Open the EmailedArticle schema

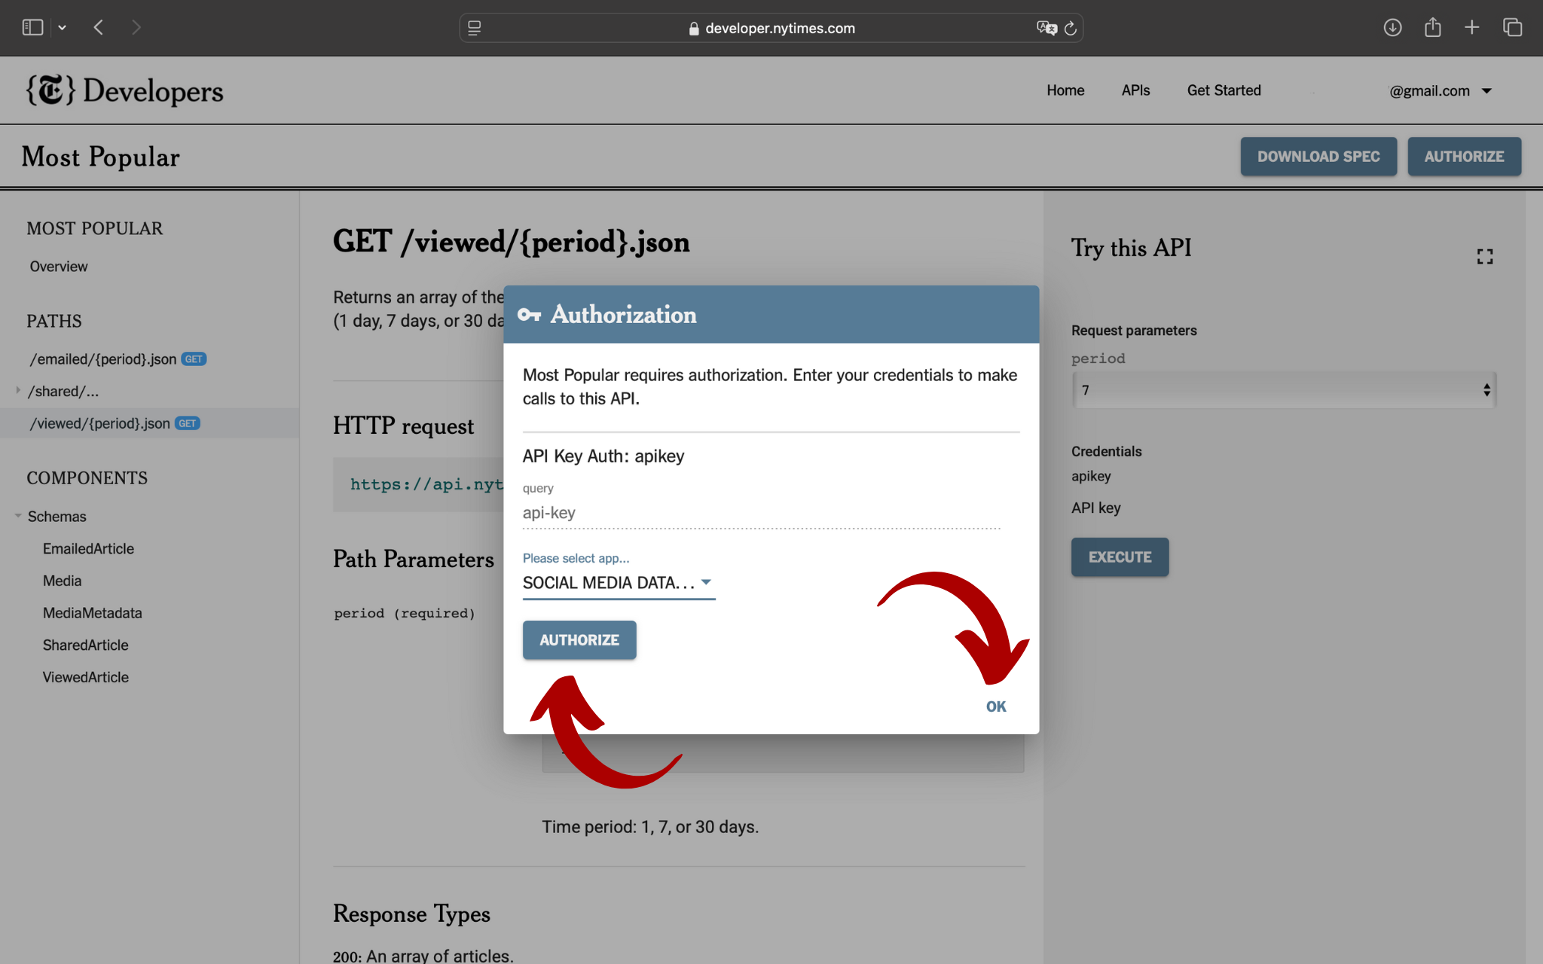[x=88, y=549]
